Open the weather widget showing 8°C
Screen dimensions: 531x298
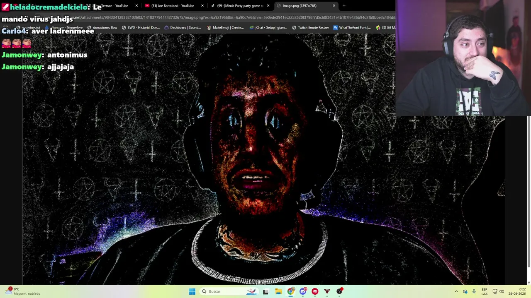pos(23,291)
